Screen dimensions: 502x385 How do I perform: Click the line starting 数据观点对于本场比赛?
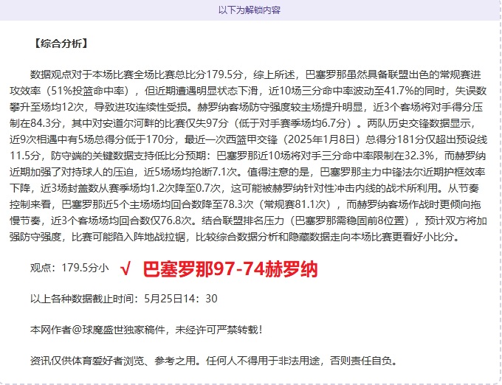pos(255,74)
